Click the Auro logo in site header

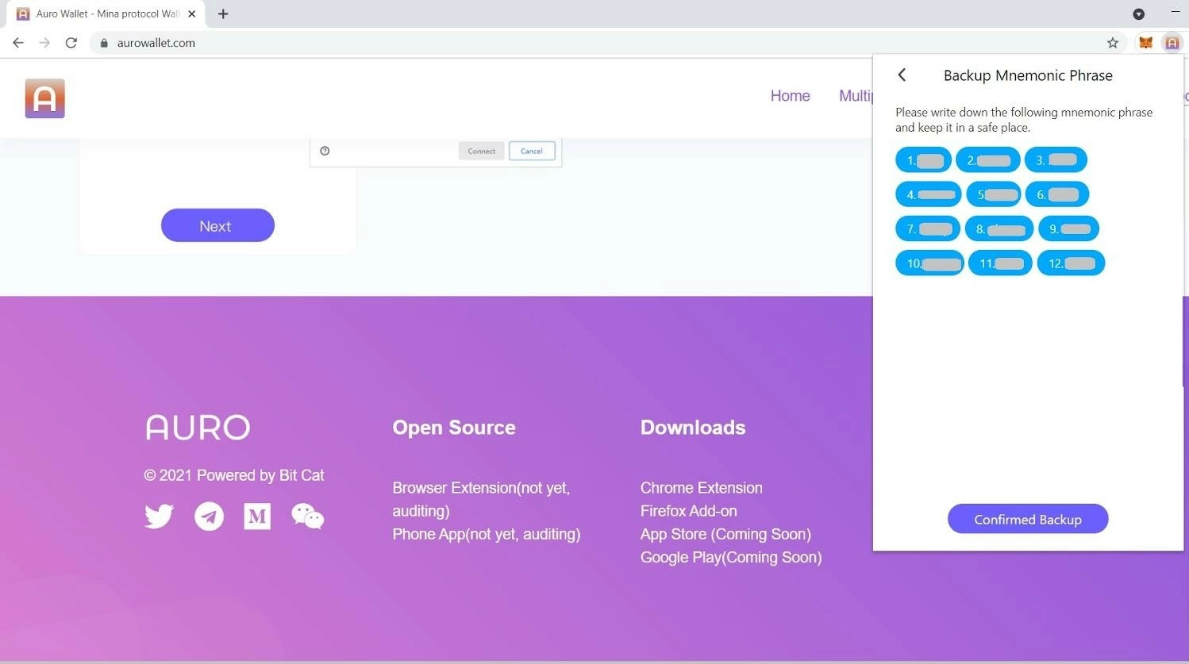pyautogui.click(x=44, y=98)
